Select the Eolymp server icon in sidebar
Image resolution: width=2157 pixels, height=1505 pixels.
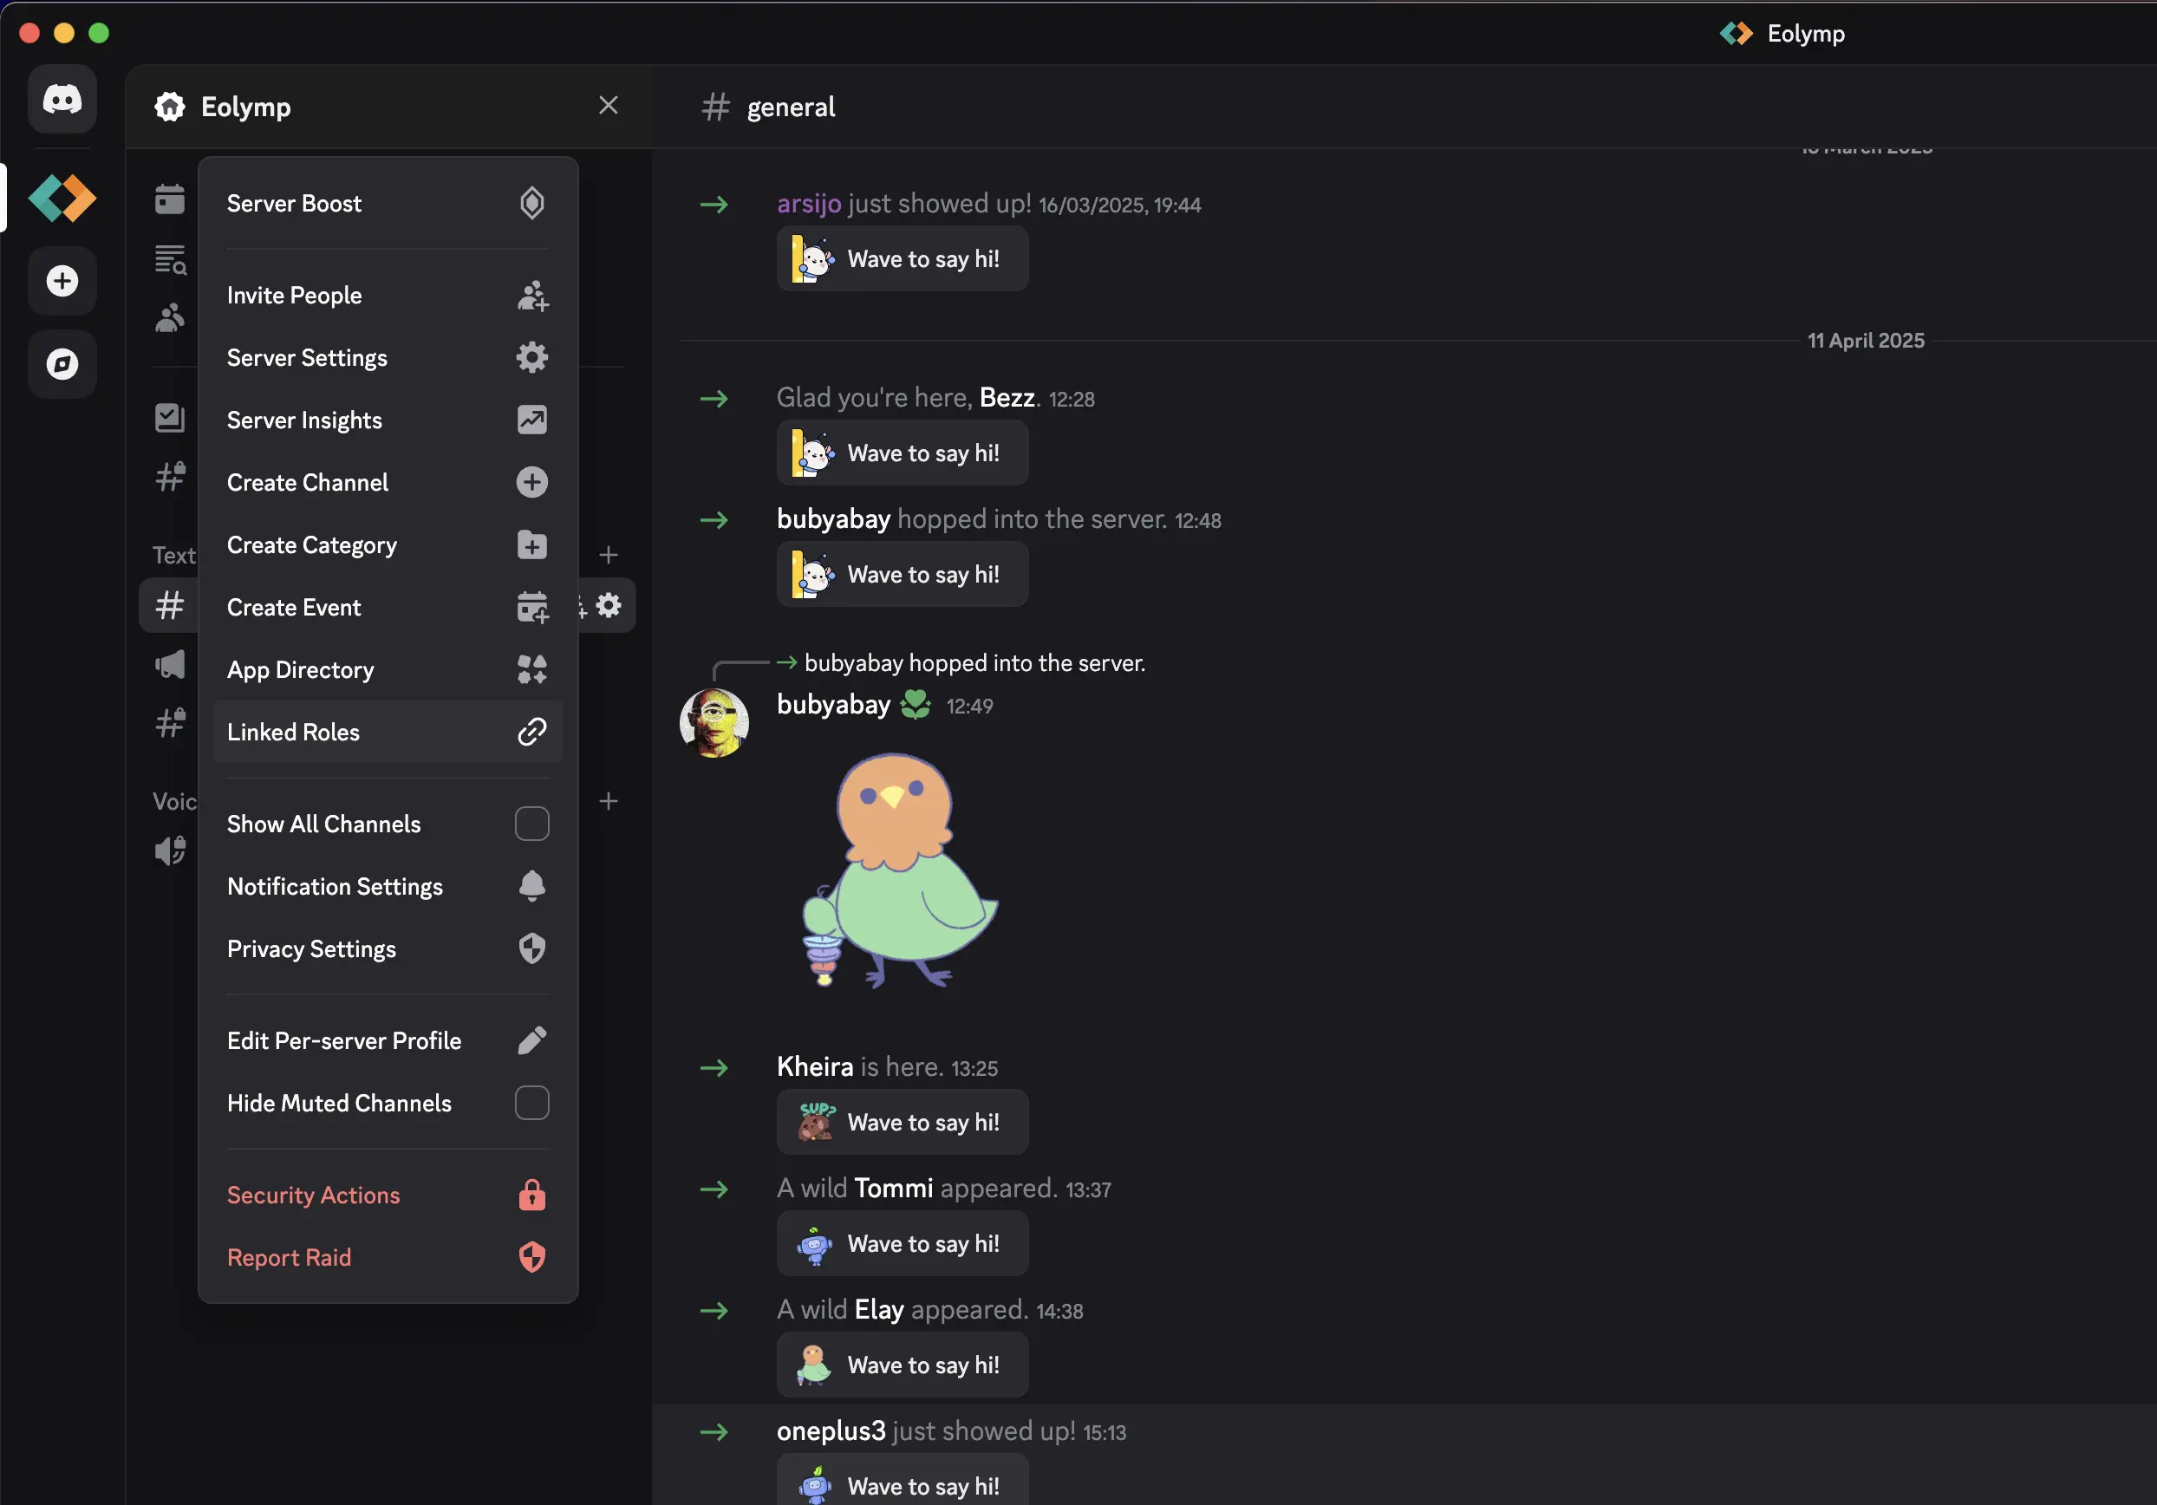click(62, 199)
